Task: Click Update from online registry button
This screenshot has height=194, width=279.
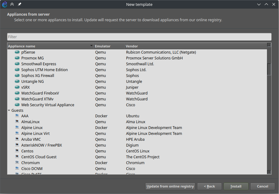Action: 170,186
